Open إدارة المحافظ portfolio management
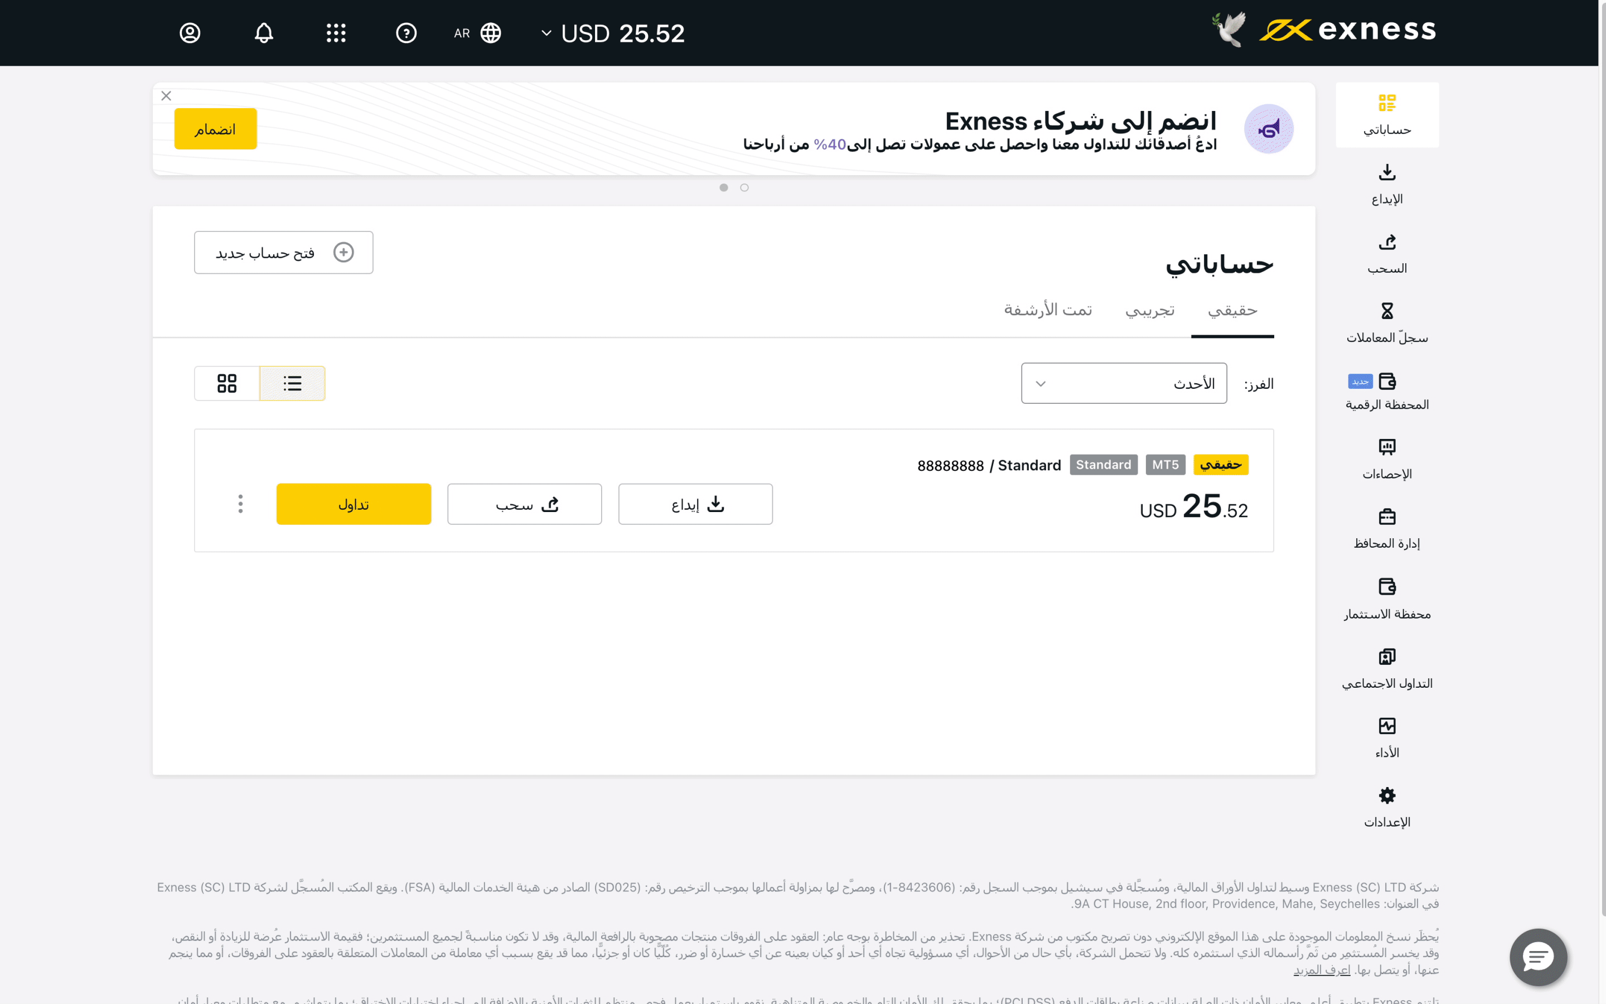 1387,529
